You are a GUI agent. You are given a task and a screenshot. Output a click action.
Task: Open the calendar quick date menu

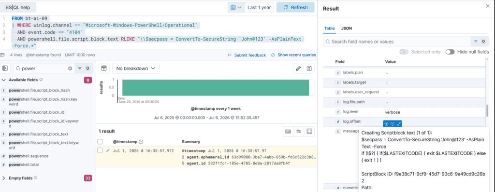236,7
